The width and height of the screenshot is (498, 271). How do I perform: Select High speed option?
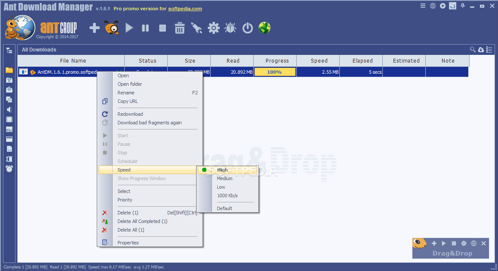click(227, 170)
